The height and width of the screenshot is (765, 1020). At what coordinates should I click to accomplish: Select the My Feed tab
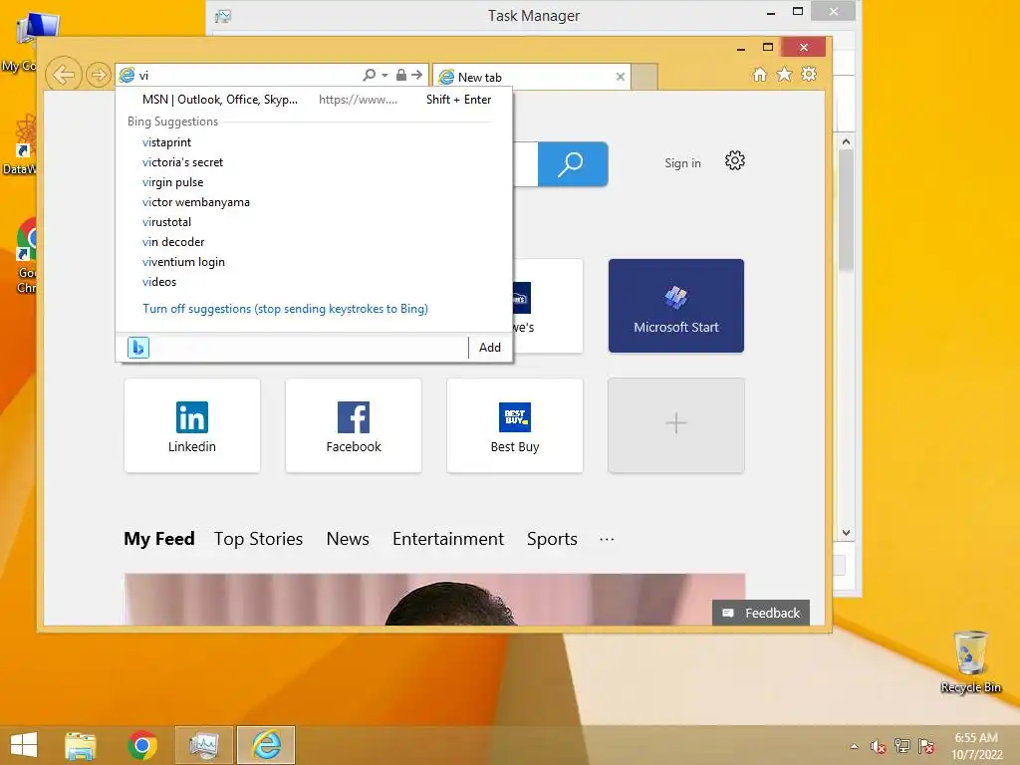point(159,539)
